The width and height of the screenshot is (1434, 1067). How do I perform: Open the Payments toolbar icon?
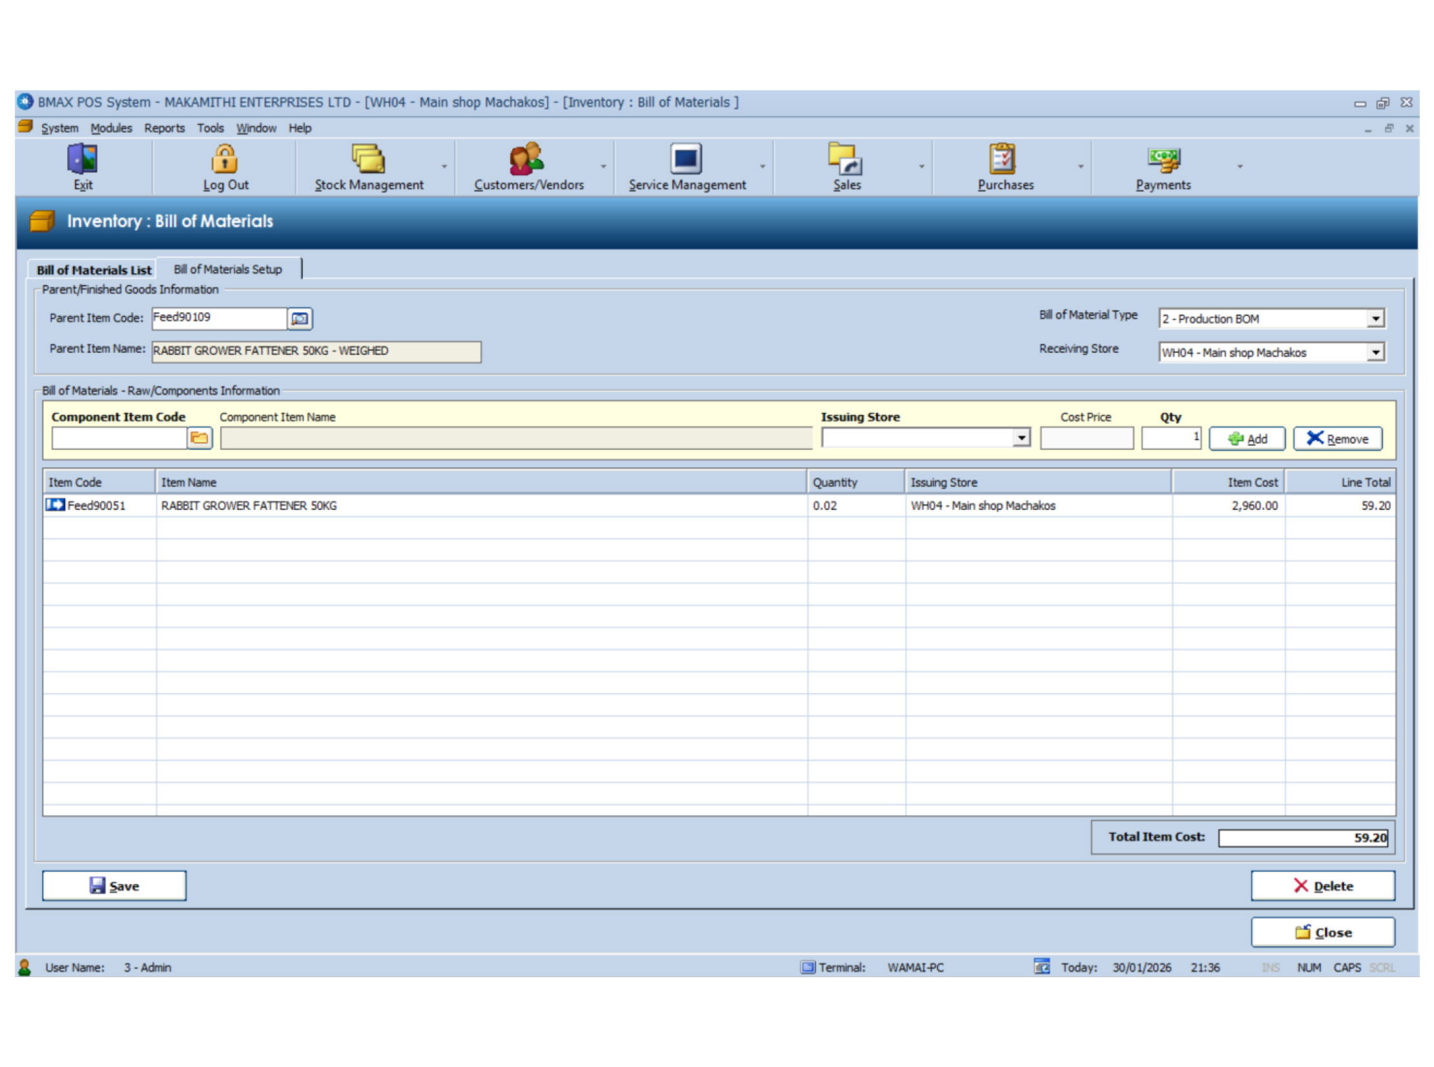pos(1163,159)
